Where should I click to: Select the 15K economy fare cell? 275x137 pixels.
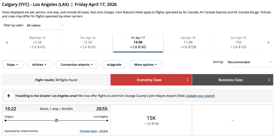pos(151,120)
